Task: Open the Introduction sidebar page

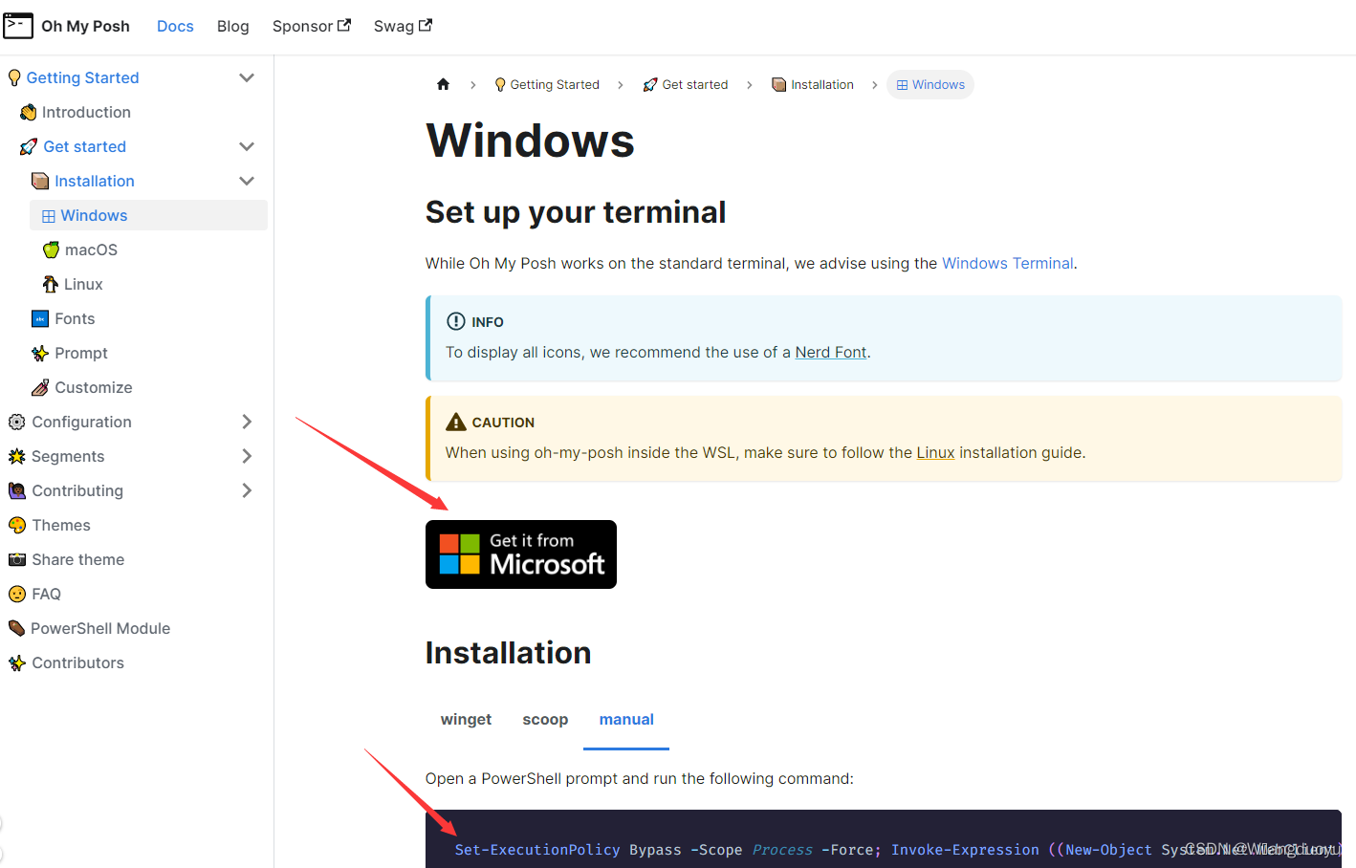Action: click(86, 112)
